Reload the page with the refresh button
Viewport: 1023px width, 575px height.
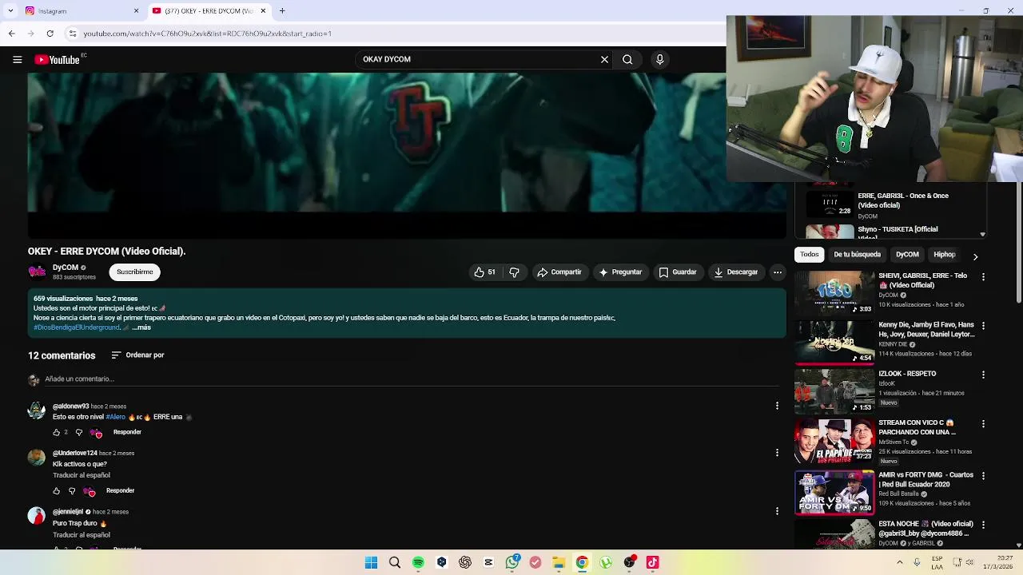click(x=50, y=34)
